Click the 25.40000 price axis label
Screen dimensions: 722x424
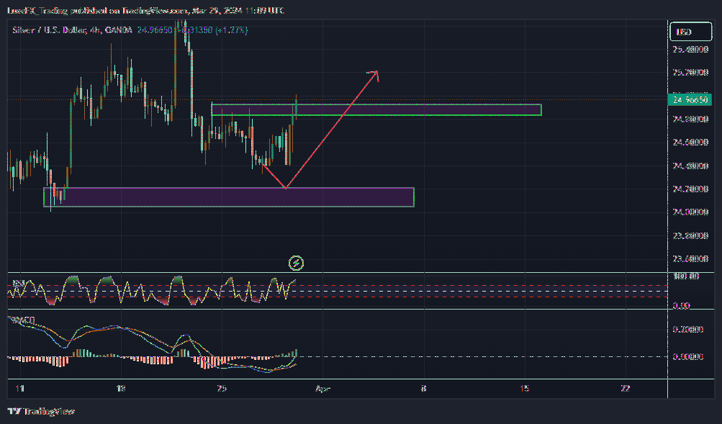[690, 50]
